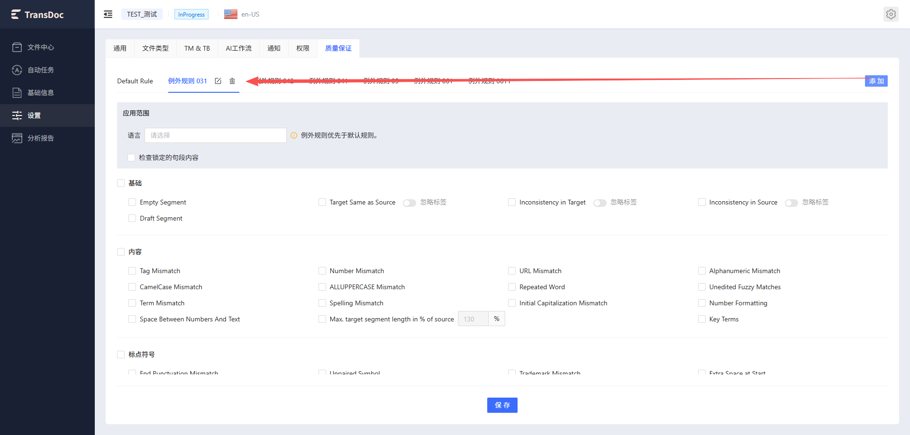The image size is (910, 435).
Task: Open the 权限 tab
Action: click(303, 48)
